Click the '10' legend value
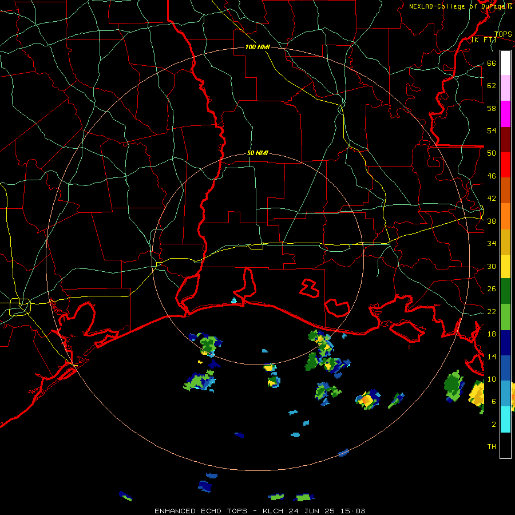 click(492, 379)
